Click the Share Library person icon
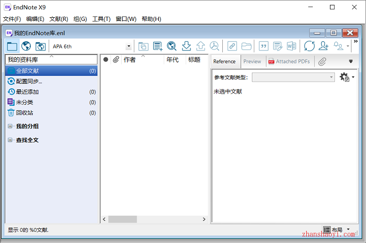The width and height of the screenshot is (366, 243). tap(324, 46)
